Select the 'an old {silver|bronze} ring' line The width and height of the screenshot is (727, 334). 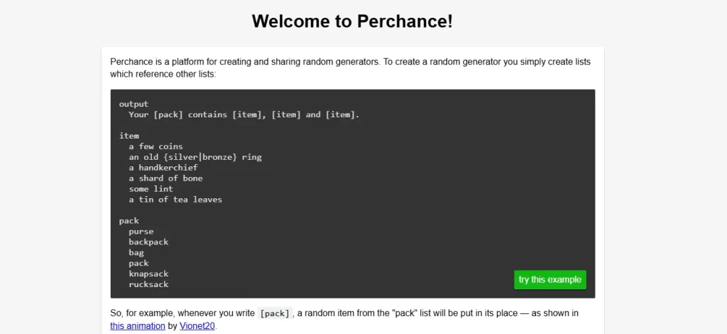pos(195,157)
